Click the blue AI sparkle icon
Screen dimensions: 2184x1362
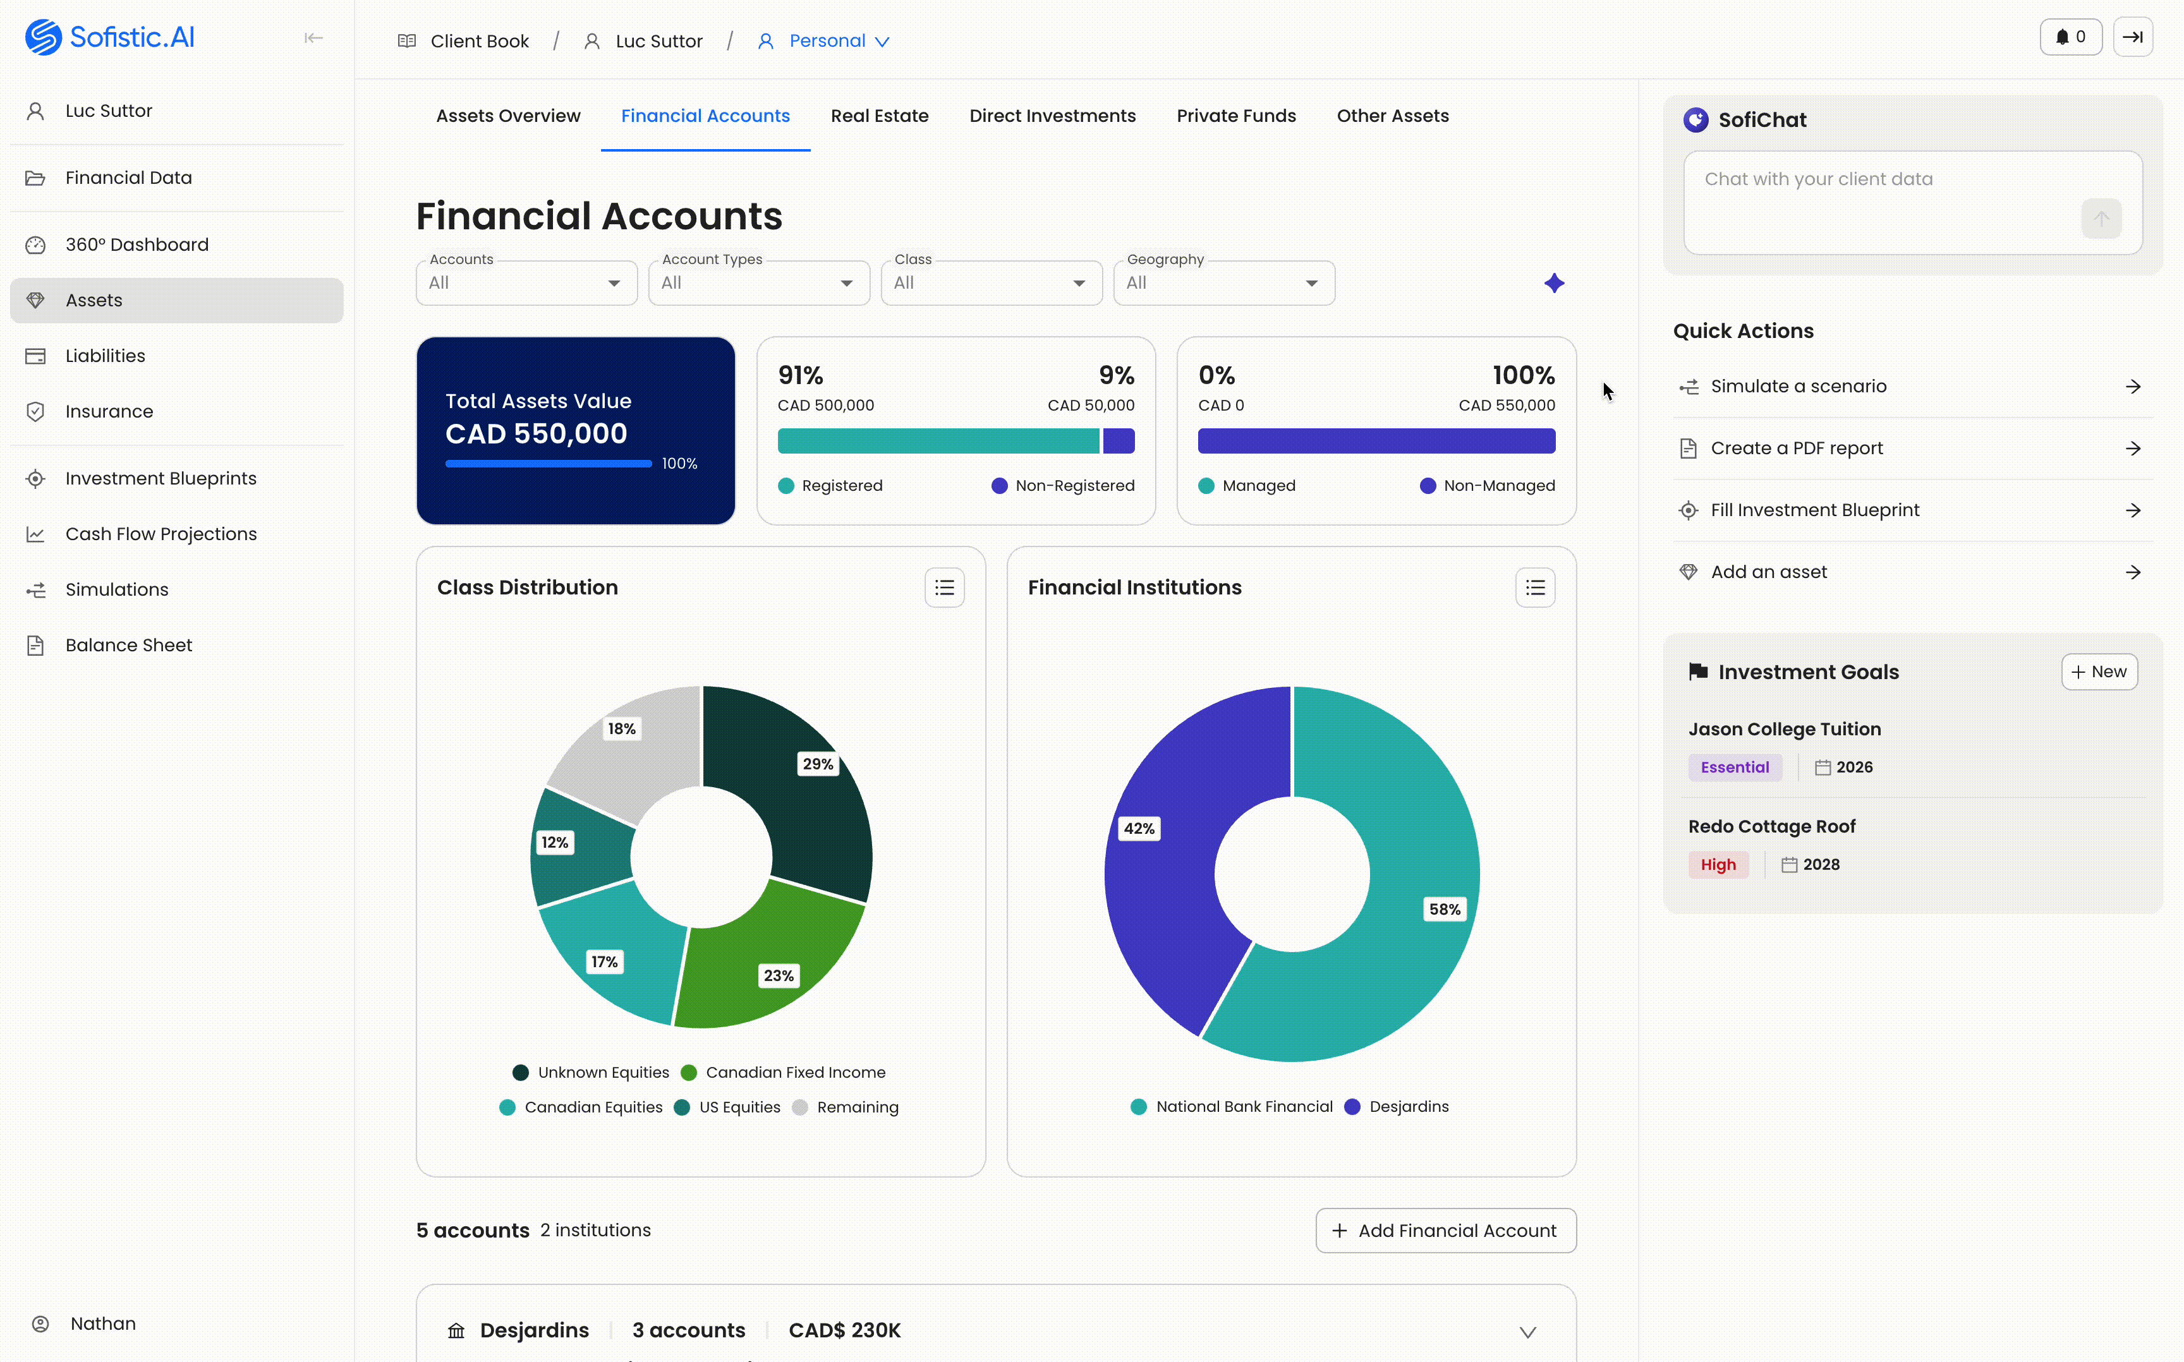(1553, 284)
